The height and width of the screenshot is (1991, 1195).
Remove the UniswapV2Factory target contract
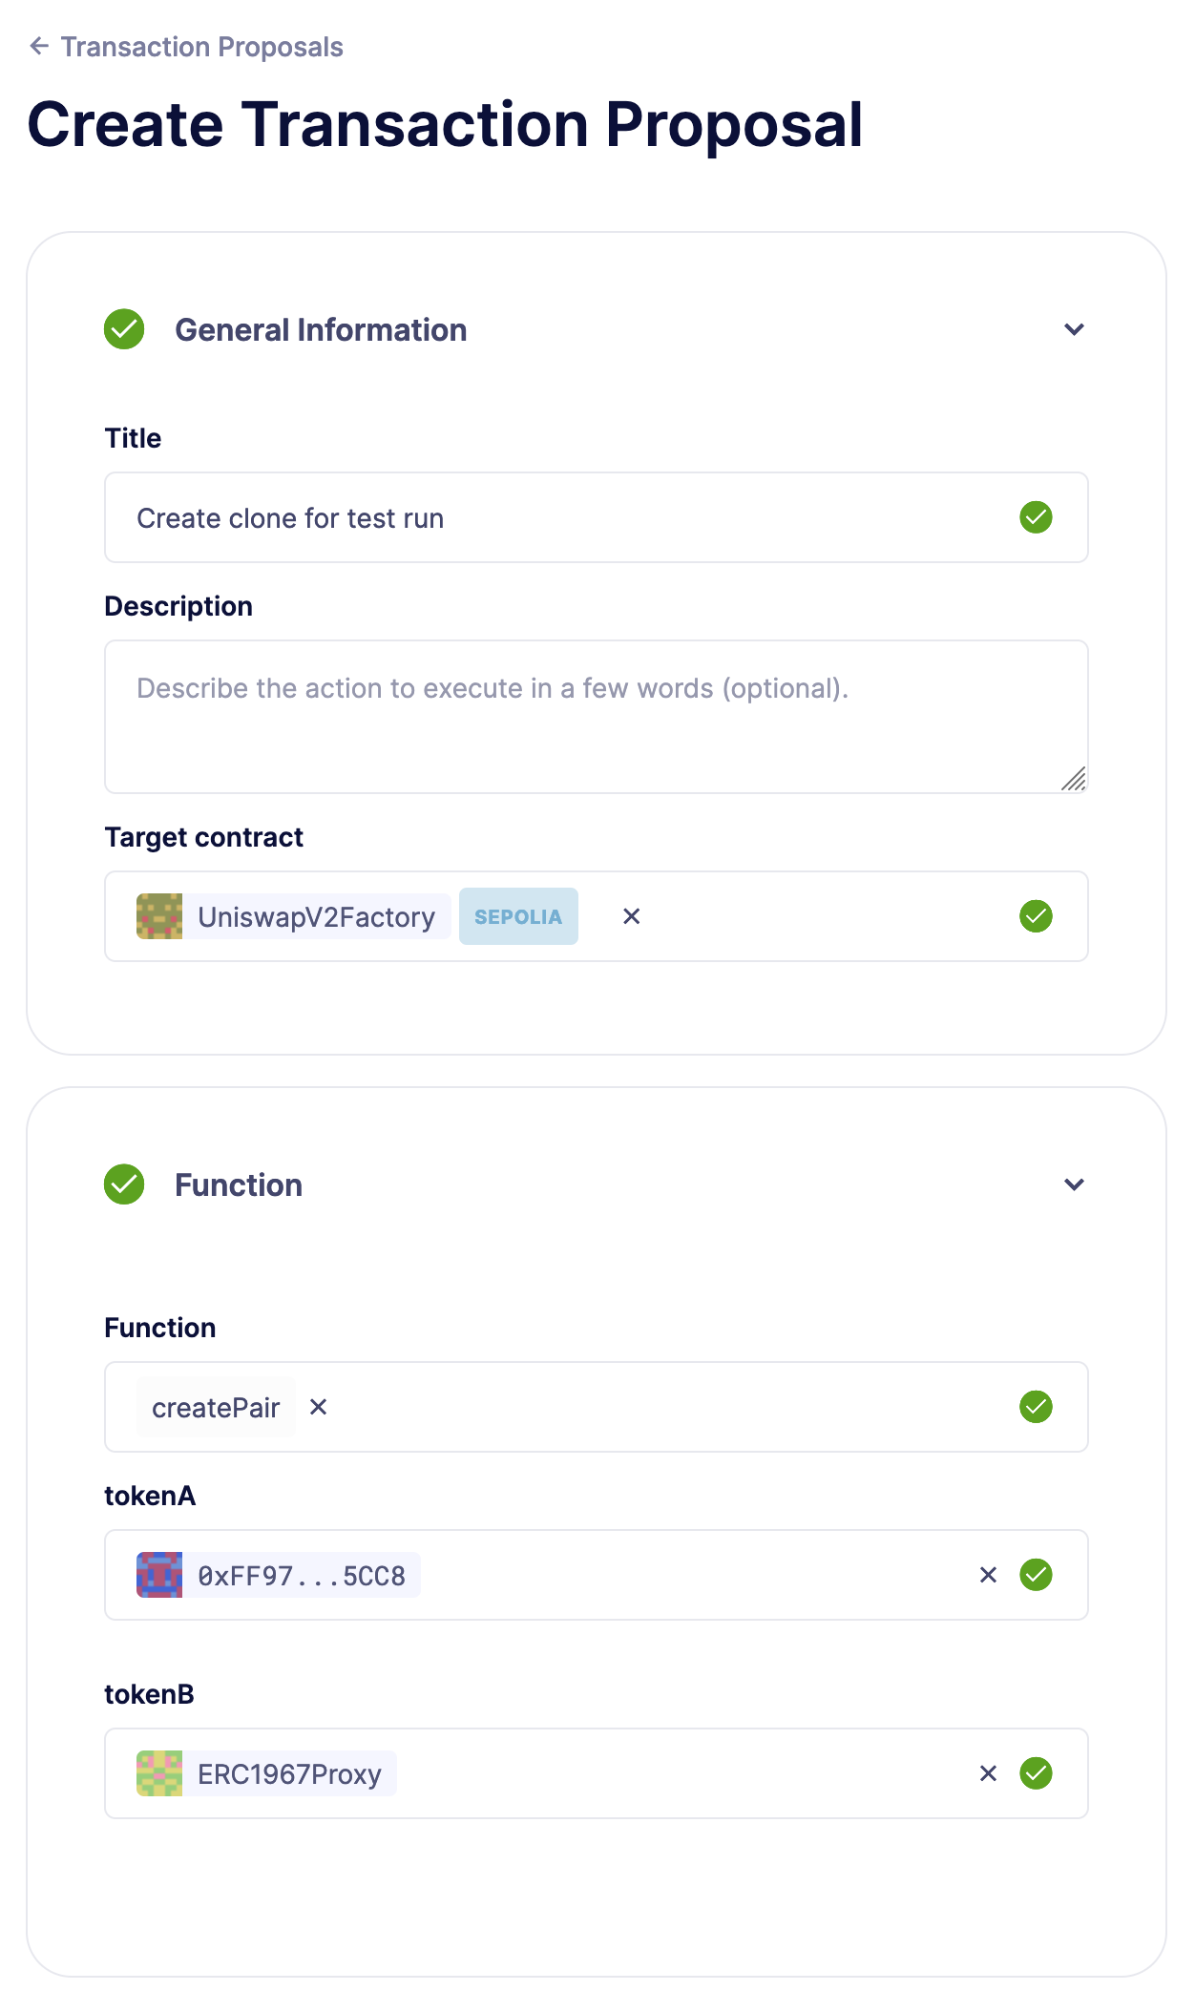tap(631, 916)
